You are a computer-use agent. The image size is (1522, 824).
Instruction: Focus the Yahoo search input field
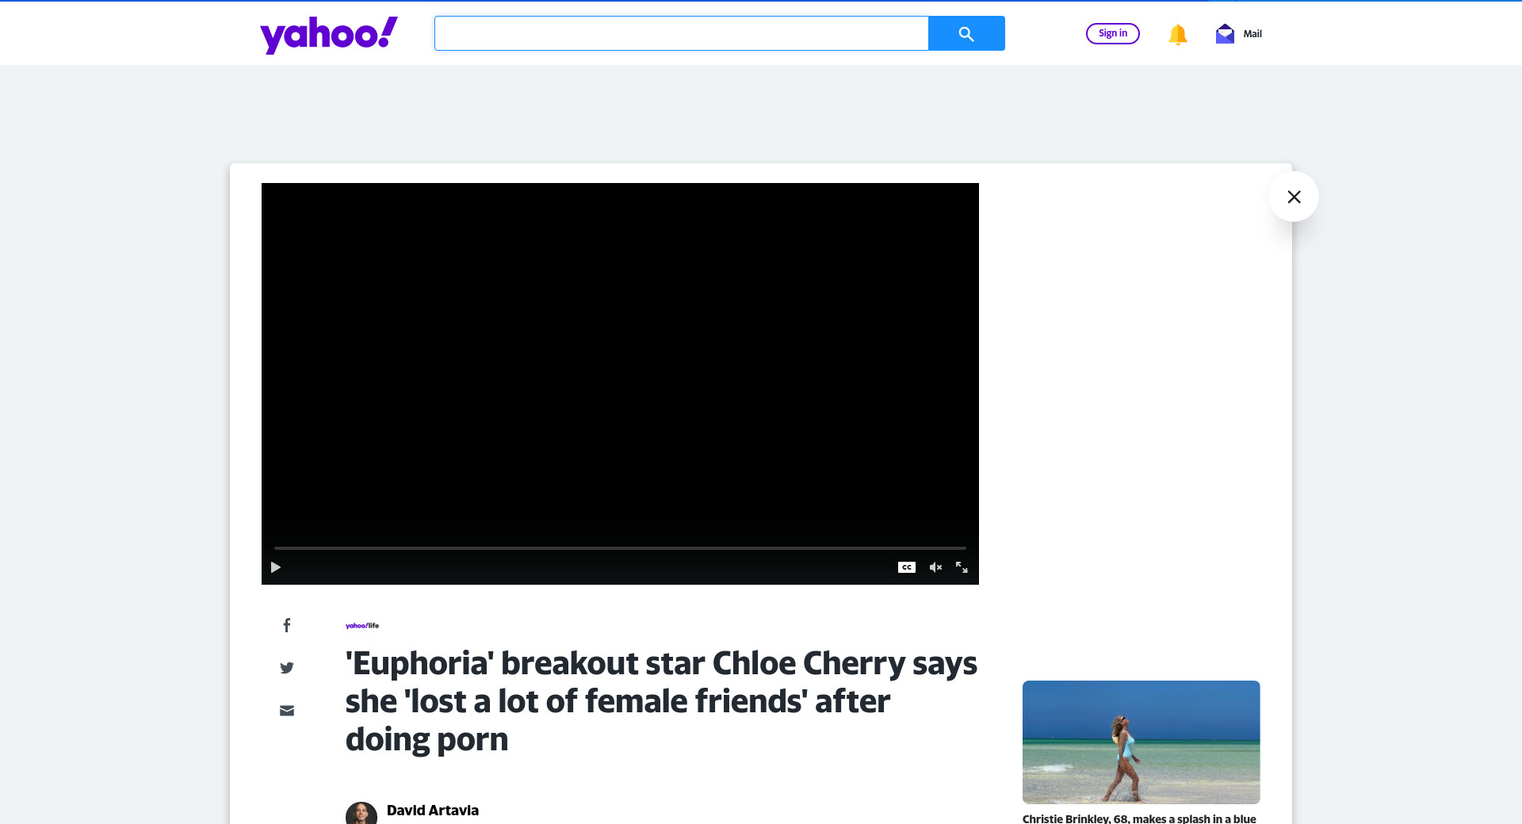[682, 33]
